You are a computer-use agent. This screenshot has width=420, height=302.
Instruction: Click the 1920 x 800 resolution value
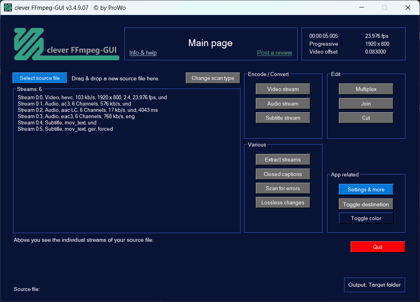(x=377, y=44)
